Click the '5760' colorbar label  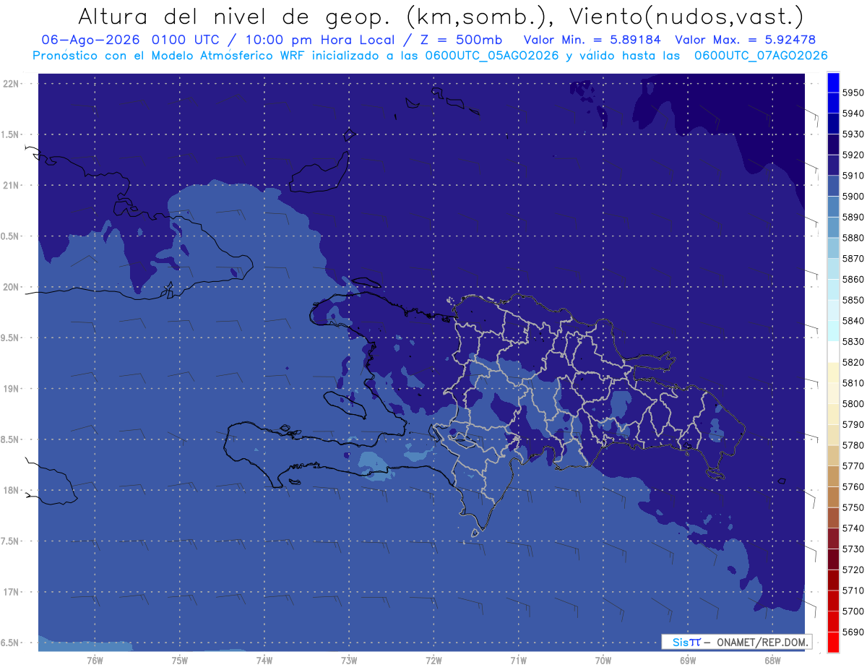853,486
